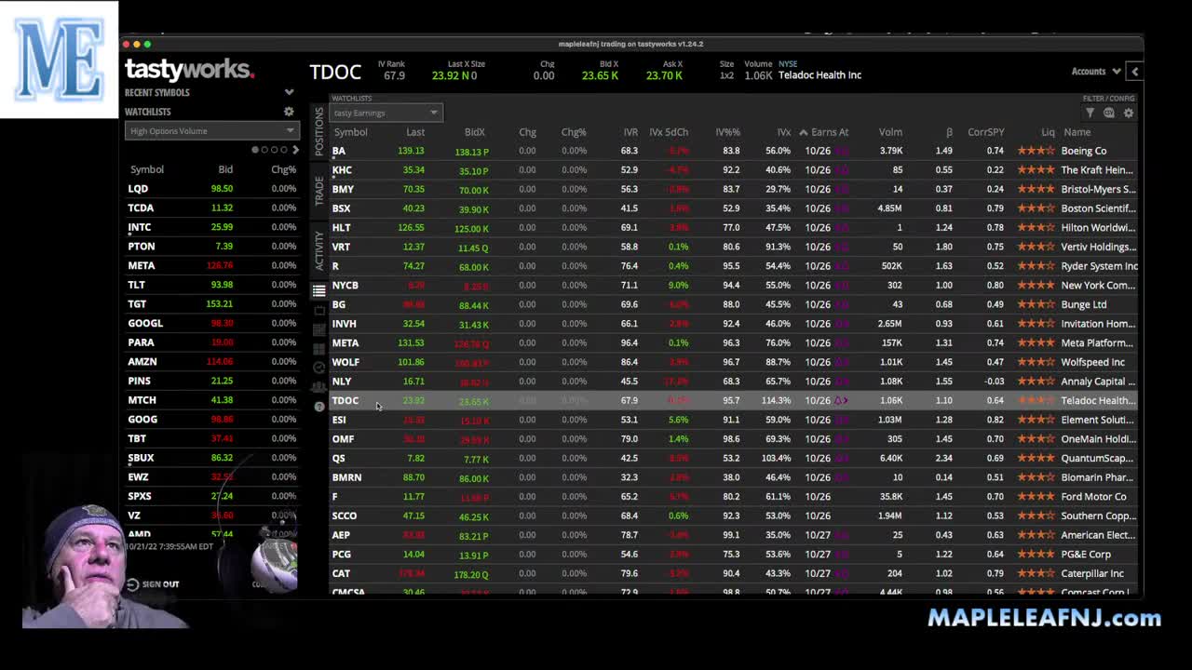Viewport: 1192px width, 670px height.
Task: Open the sidebar Watchlists settings gear
Action: pyautogui.click(x=289, y=112)
